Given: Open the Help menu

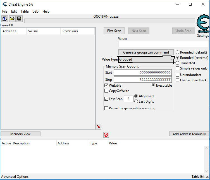Looking at the screenshot, I should 46,11.
